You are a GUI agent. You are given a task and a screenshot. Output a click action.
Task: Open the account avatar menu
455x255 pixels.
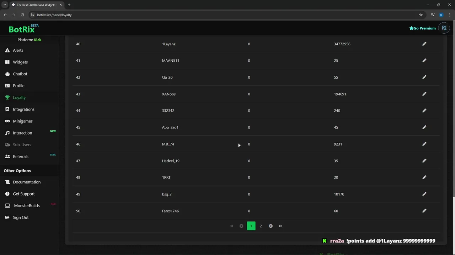pyautogui.click(x=444, y=28)
